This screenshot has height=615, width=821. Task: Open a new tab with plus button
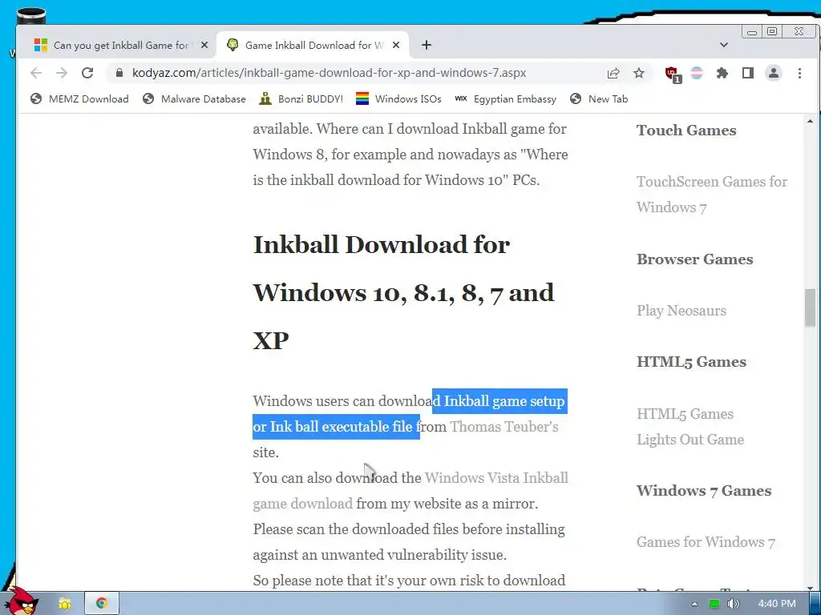pos(427,45)
